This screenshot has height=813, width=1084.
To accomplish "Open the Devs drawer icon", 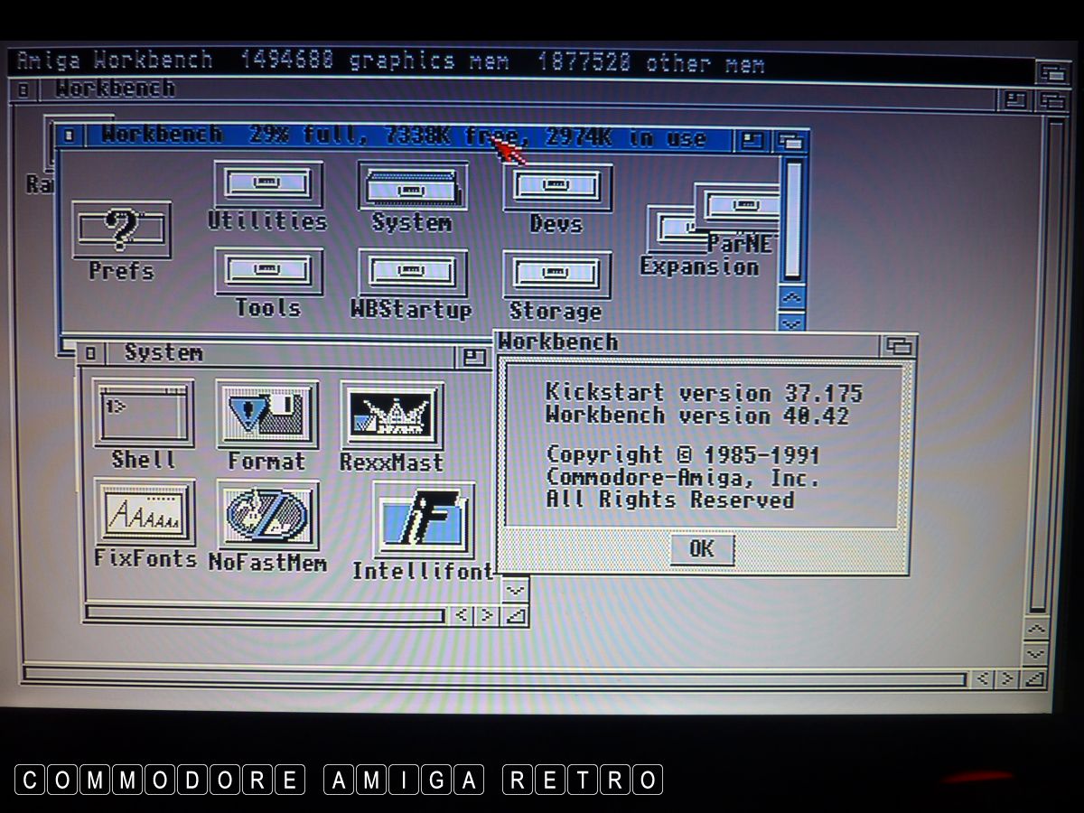I will point(556,187).
